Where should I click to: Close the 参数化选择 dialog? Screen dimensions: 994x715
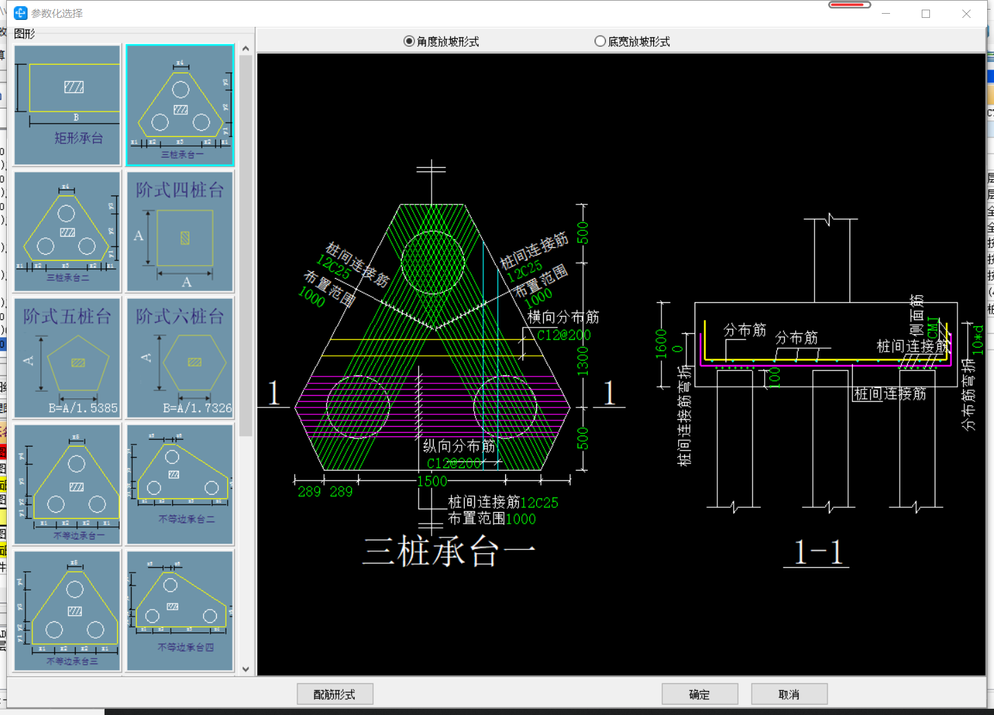coord(966,14)
